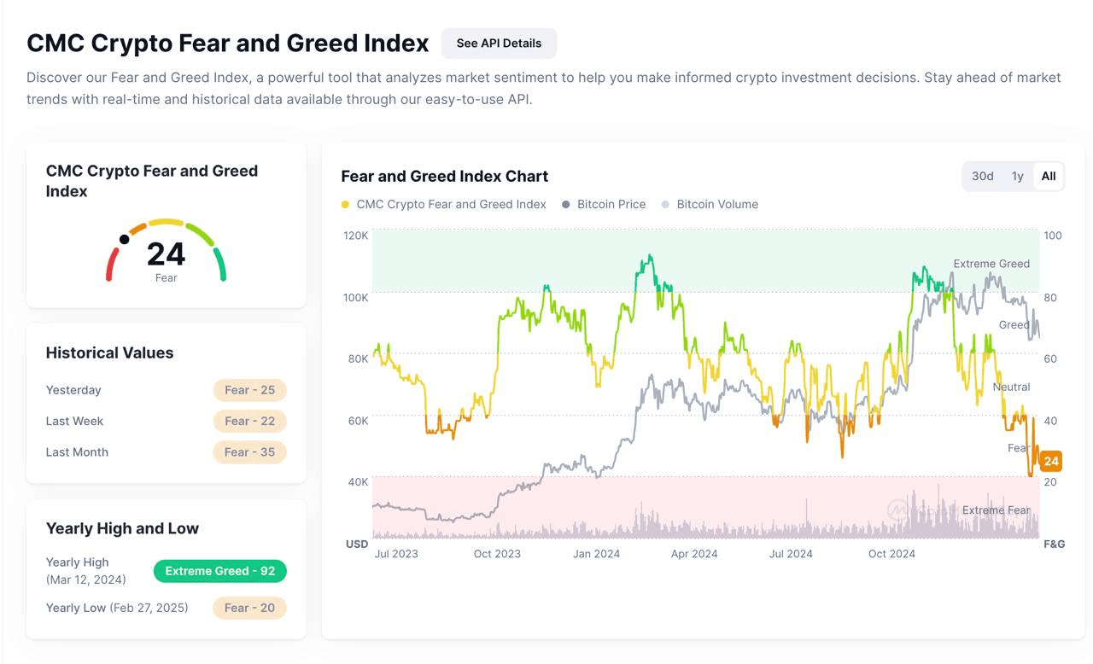The width and height of the screenshot is (1093, 664).
Task: Click the CMC Crypto Fear and Greed Index page title
Action: coord(227,43)
